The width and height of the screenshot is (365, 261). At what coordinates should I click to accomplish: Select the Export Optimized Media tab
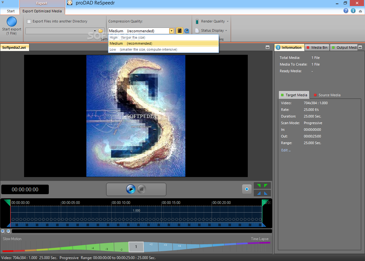point(42,11)
